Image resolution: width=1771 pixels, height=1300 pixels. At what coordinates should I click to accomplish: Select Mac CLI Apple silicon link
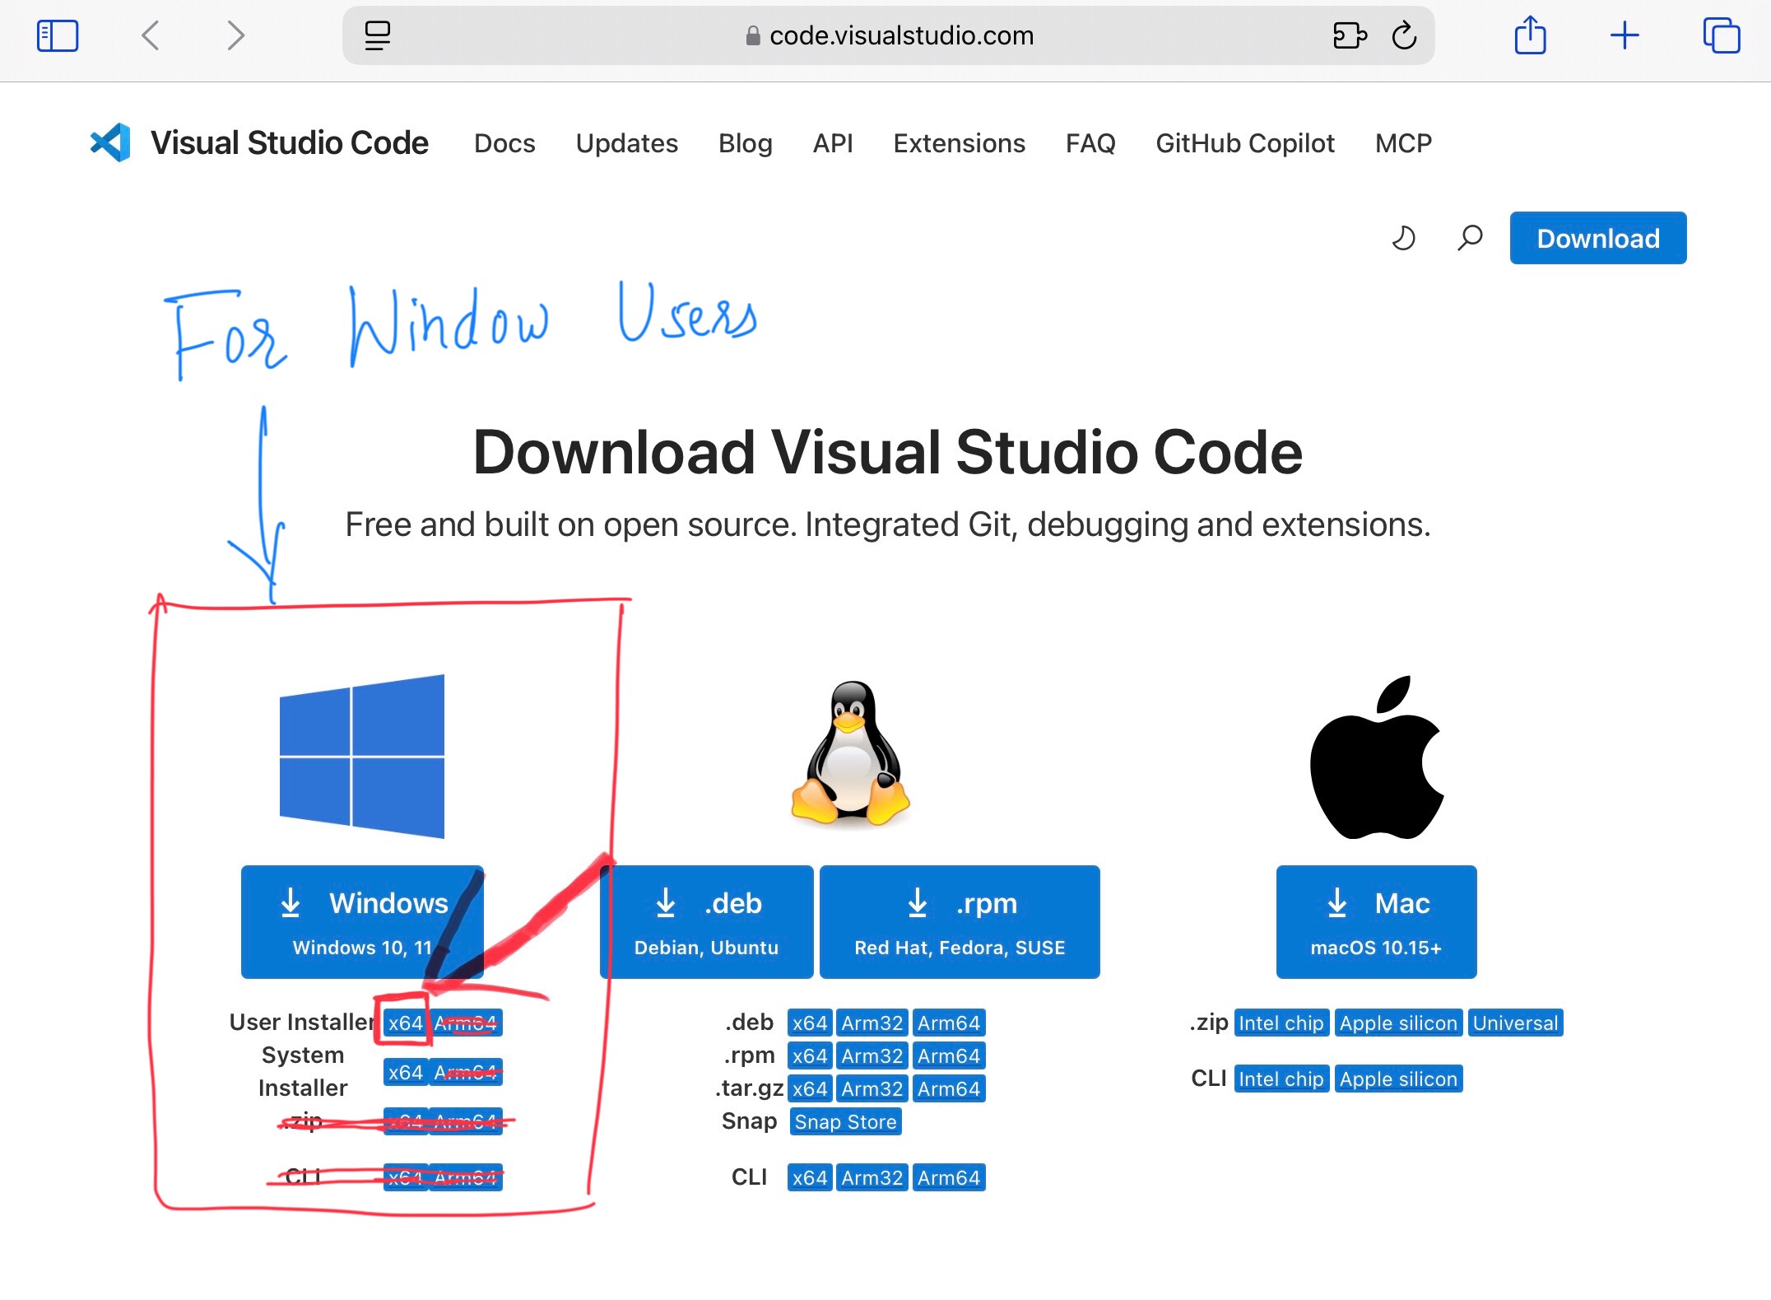tap(1398, 1079)
